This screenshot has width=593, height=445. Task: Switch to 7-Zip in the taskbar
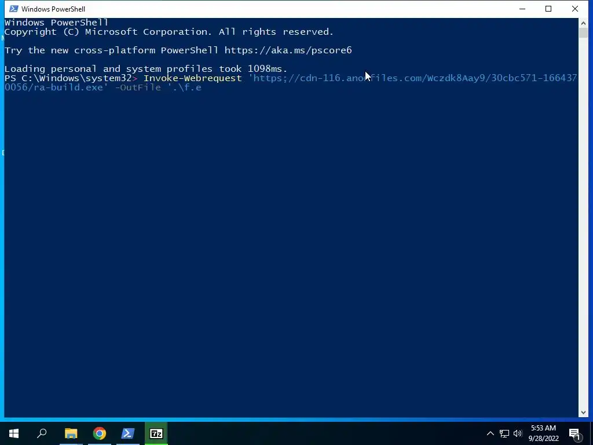(x=156, y=433)
